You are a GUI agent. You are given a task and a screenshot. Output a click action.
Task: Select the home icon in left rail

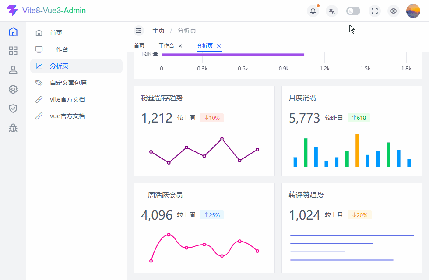point(13,31)
